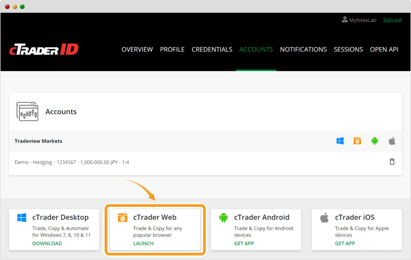
Task: Click the orange browser icon on cTrader Web card
Action: click(x=123, y=218)
